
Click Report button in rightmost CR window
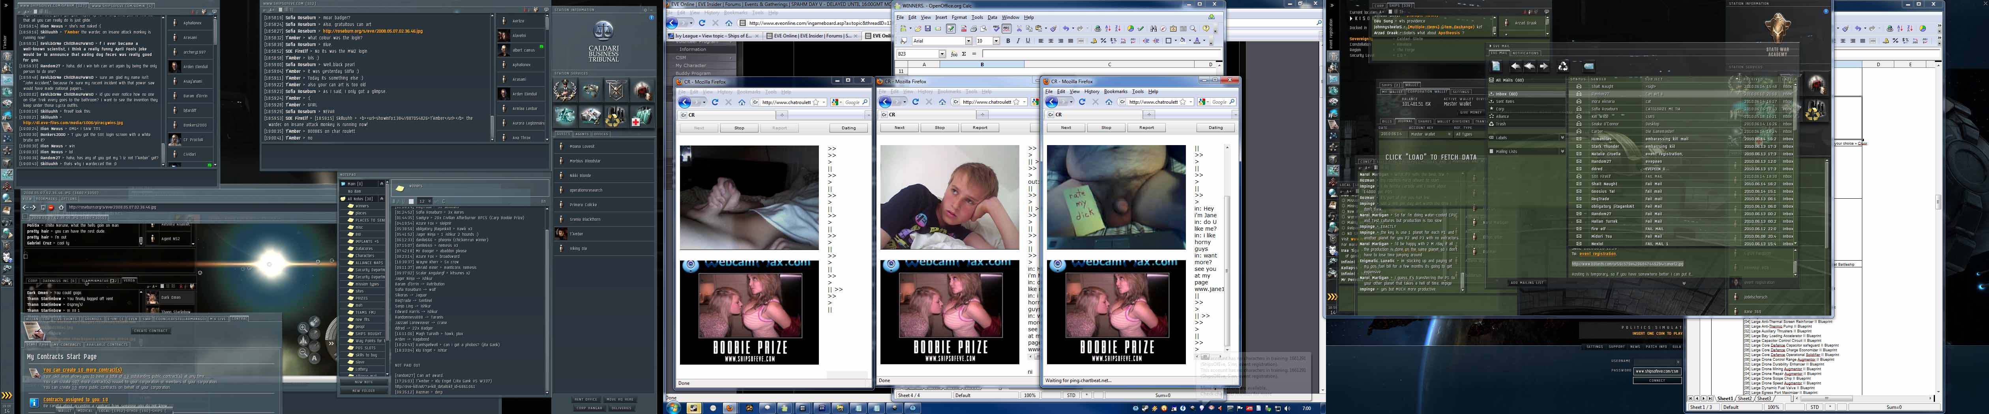[1146, 128]
